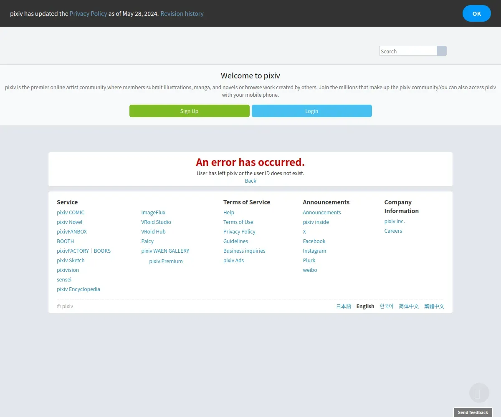Open Palcy link

coord(147,241)
